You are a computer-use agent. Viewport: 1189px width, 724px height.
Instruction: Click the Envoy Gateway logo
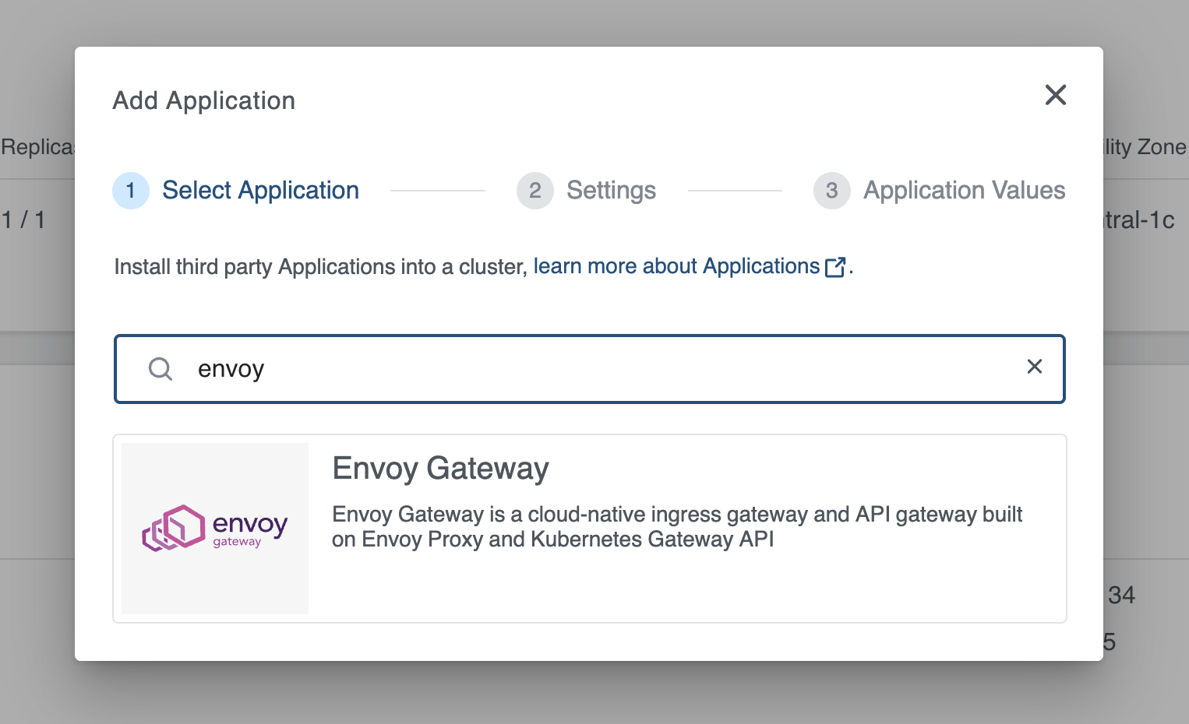[214, 528]
